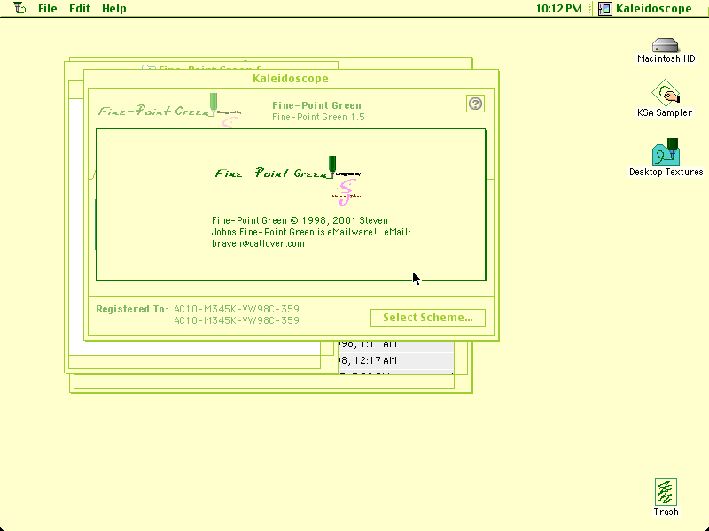Click the Kaleidoscope window title bar
The height and width of the screenshot is (531, 709).
tap(291, 79)
